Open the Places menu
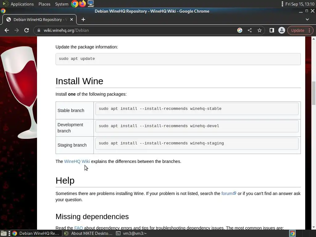The image size is (316, 237). coord(44,4)
